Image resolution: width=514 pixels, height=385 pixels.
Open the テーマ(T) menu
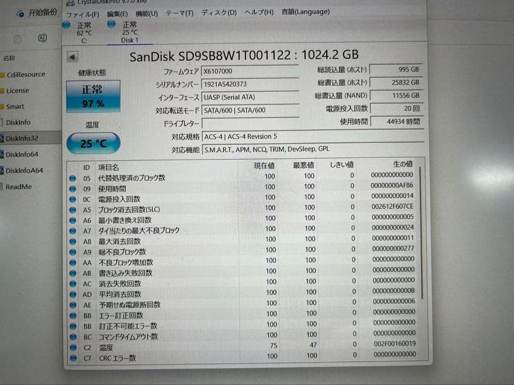click(x=179, y=13)
